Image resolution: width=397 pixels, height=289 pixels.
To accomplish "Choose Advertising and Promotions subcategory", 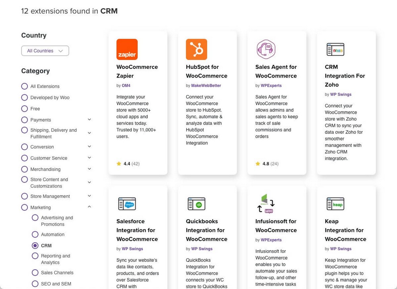I will click(35, 218).
